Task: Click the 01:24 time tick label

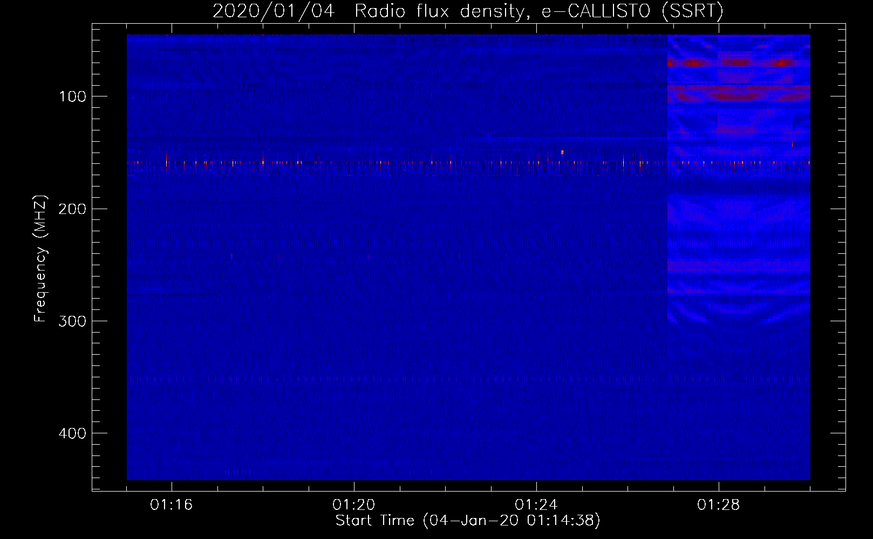Action: coord(536,505)
